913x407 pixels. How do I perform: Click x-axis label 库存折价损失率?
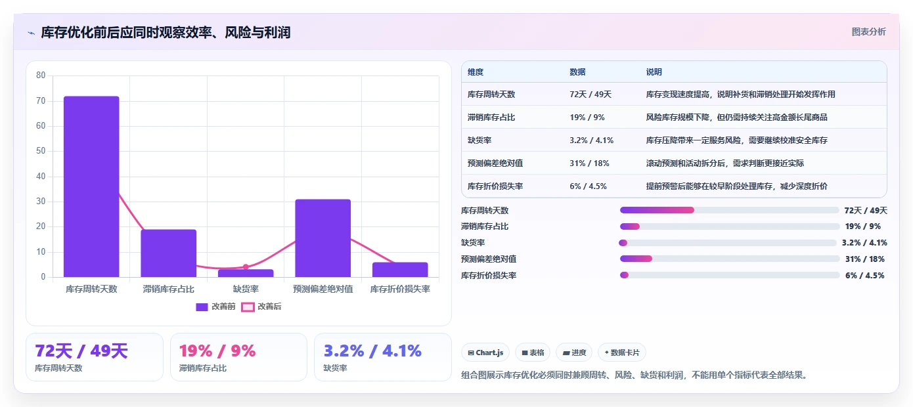400,289
